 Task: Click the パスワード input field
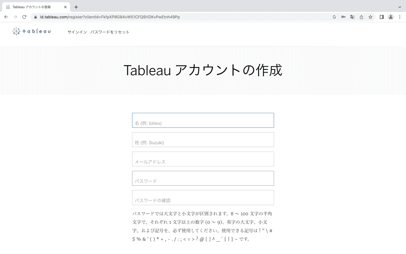203,178
